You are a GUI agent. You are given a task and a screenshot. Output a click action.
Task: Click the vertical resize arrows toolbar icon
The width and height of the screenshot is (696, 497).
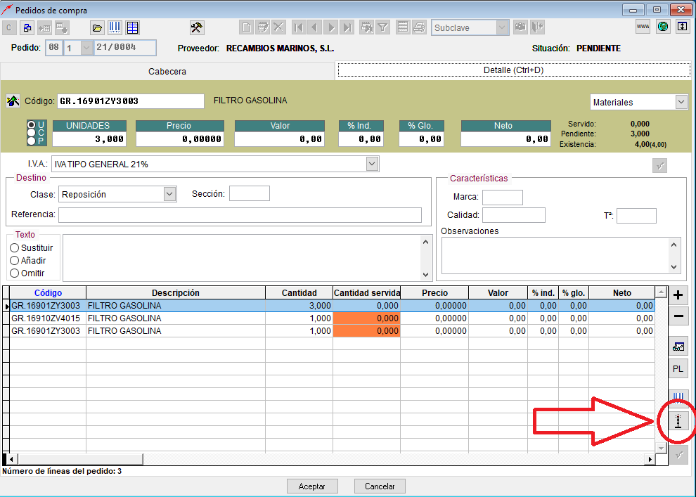click(682, 27)
